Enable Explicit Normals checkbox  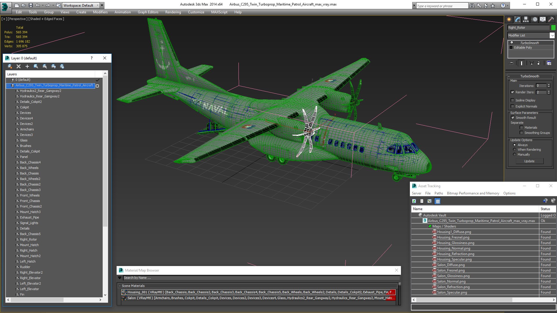click(513, 106)
